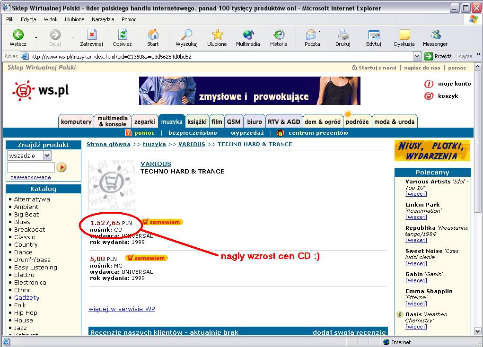Open the Edycja menu
This screenshot has width=483, height=347.
tap(29, 19)
